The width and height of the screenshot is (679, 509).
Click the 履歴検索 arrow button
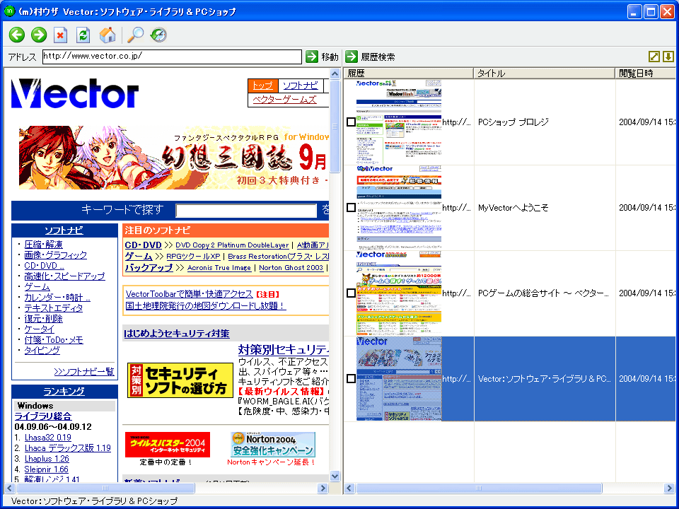point(352,57)
